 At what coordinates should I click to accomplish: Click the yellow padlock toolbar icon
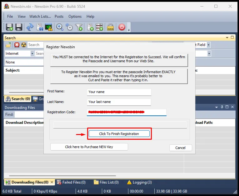[110, 27]
